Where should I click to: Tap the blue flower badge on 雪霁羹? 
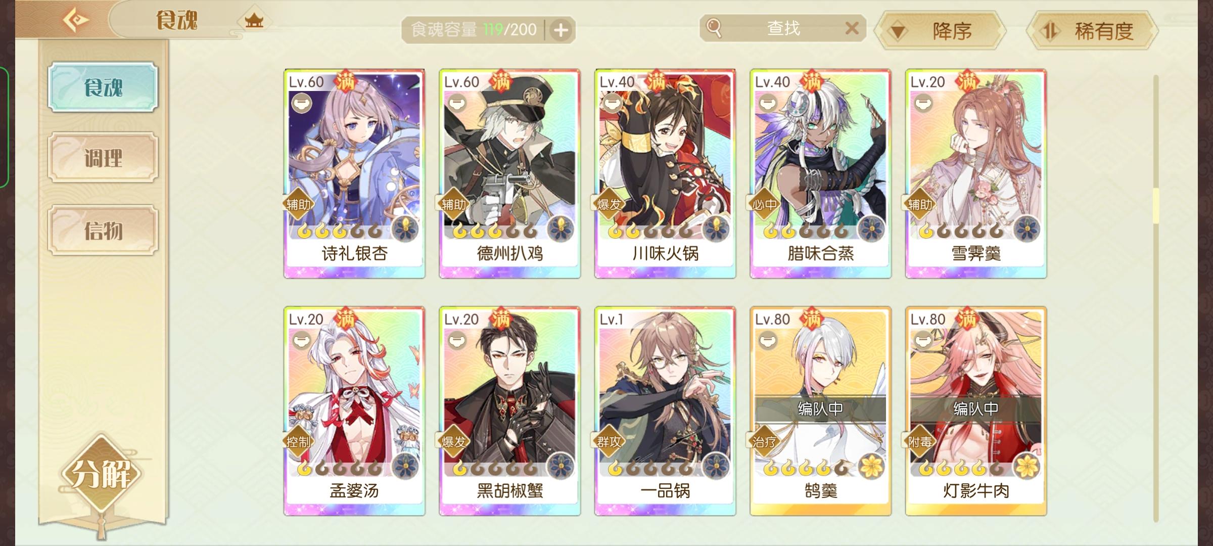1027,229
